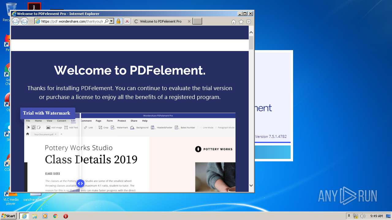Select the arrow pointer tool in preview toolbar
This screenshot has width=392, height=220.
coord(28,127)
